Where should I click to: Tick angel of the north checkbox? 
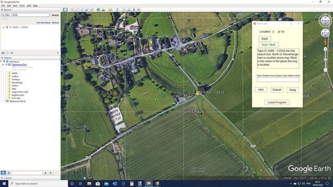(6, 92)
